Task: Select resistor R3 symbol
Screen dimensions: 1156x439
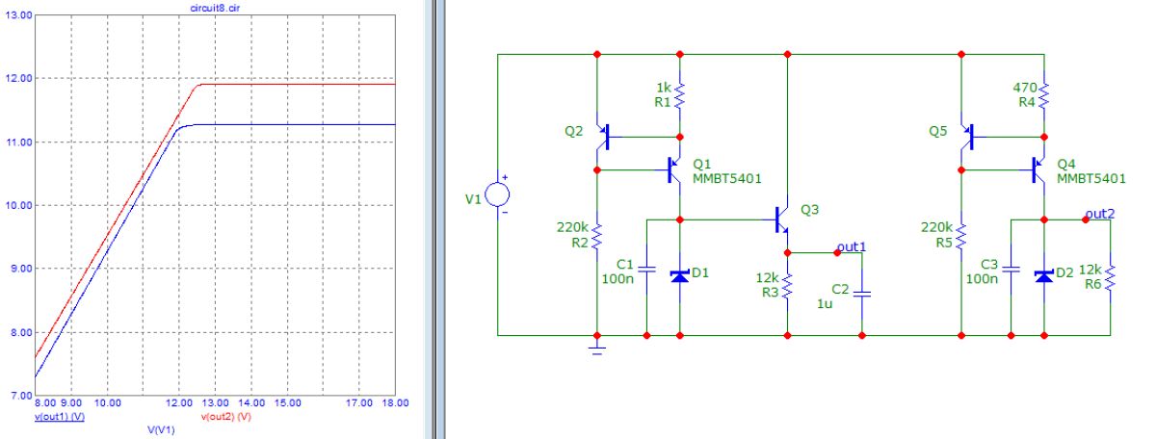Action: (x=788, y=285)
